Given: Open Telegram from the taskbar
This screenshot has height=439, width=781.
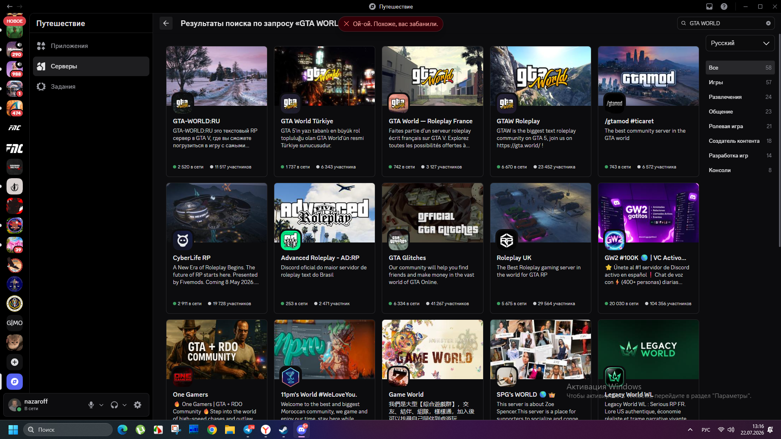Looking at the screenshot, I should point(248,430).
